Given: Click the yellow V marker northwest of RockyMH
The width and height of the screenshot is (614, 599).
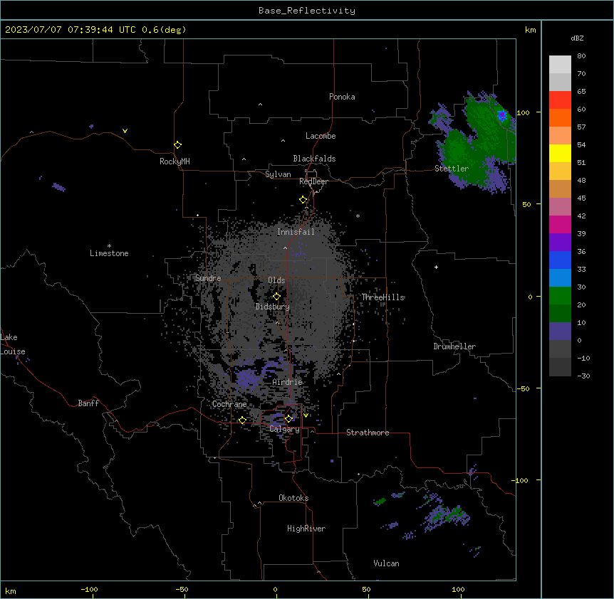Looking at the screenshot, I should 125,131.
